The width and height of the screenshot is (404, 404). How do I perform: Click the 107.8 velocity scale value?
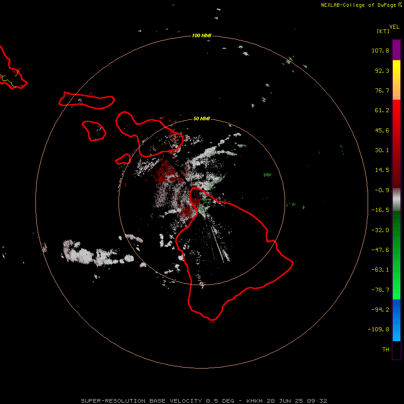pos(380,50)
